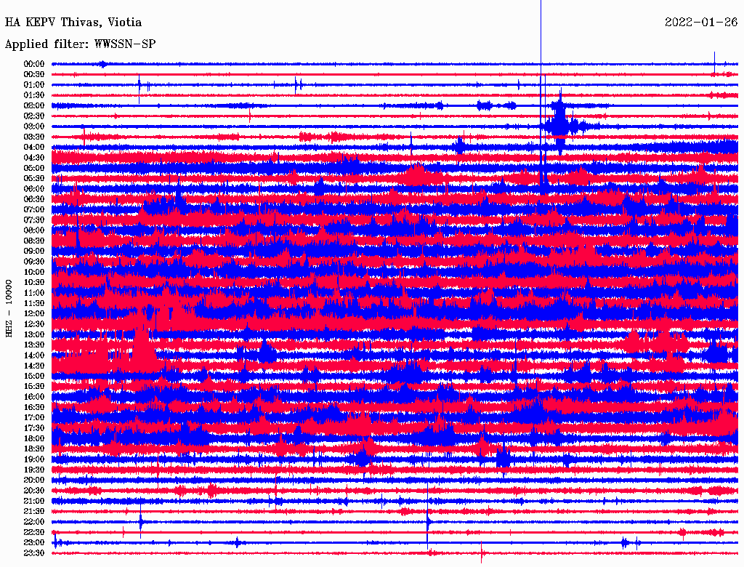This screenshot has height=567, width=744.
Task: Click the '01:30' time label
Action: point(34,95)
